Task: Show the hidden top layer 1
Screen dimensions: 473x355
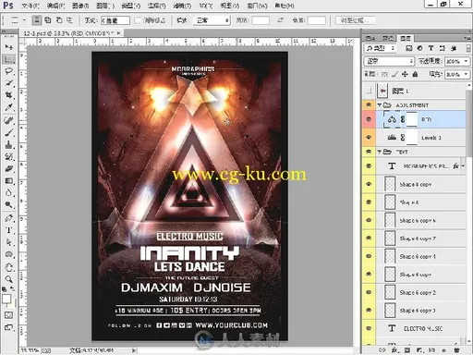Action: [369, 91]
